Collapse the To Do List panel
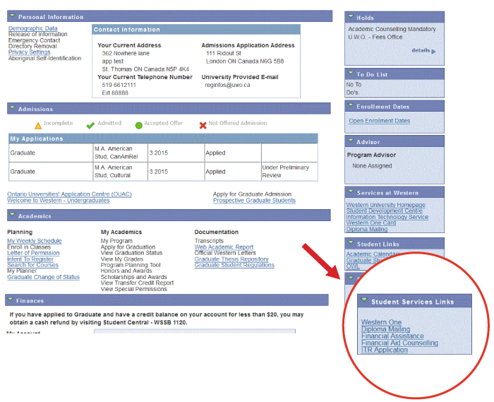 (x=351, y=73)
